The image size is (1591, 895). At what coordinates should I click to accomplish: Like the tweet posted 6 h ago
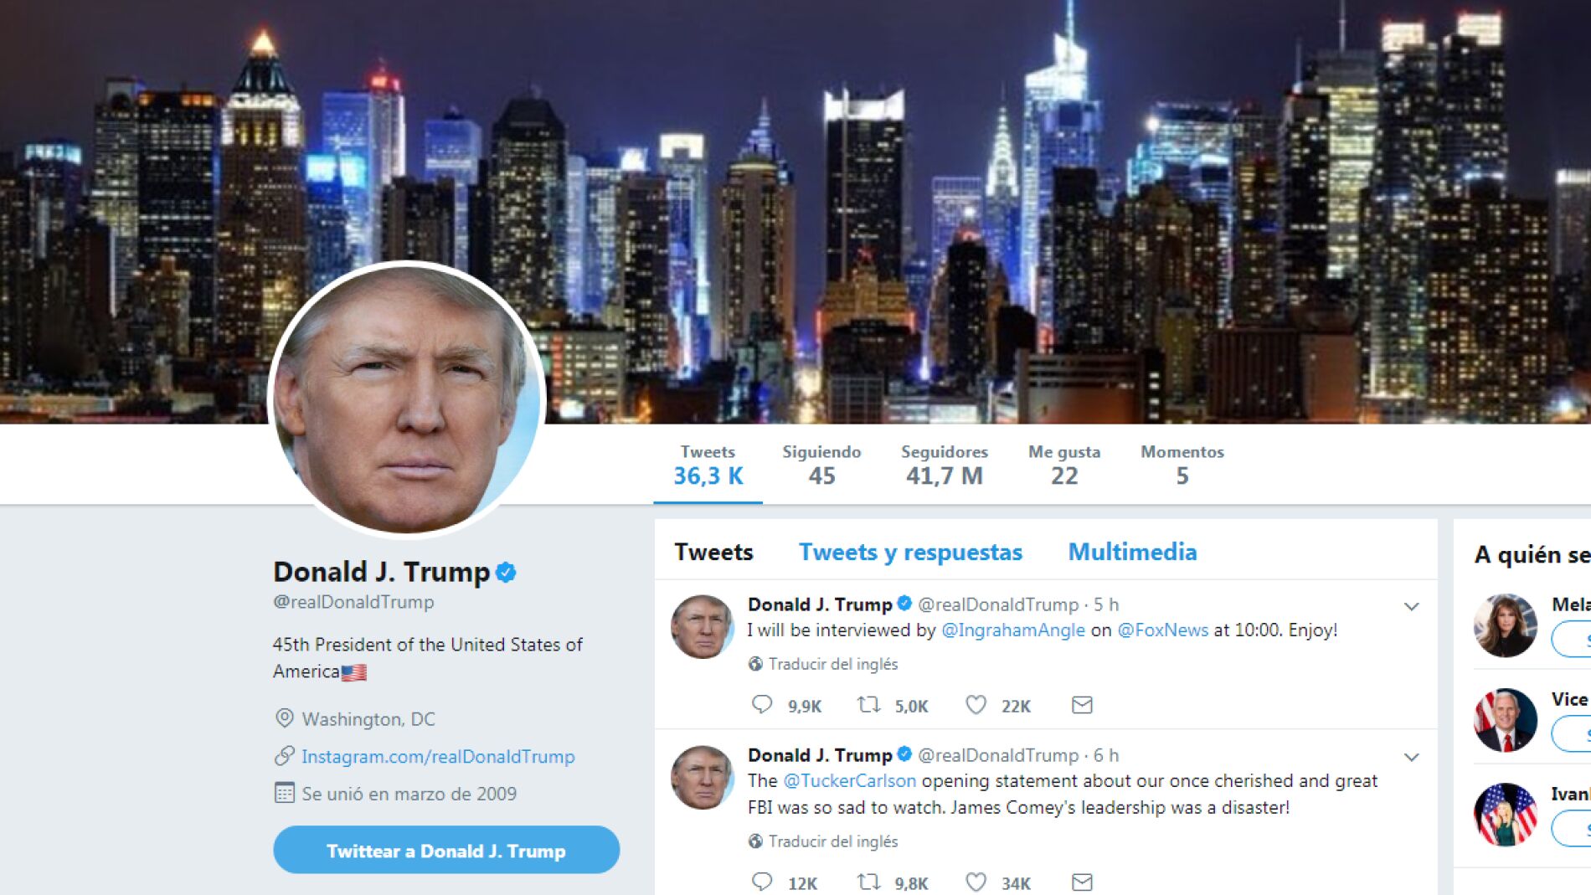tap(976, 882)
